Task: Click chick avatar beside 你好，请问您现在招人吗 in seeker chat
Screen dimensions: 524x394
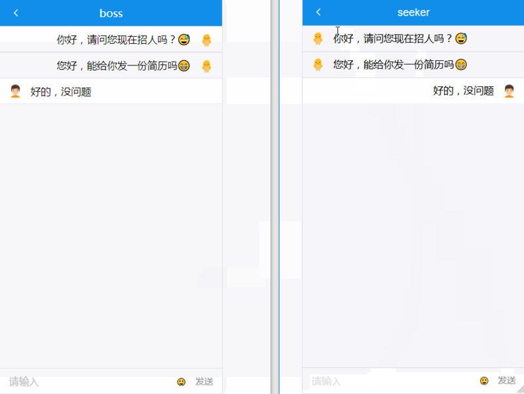Action: tap(318, 39)
